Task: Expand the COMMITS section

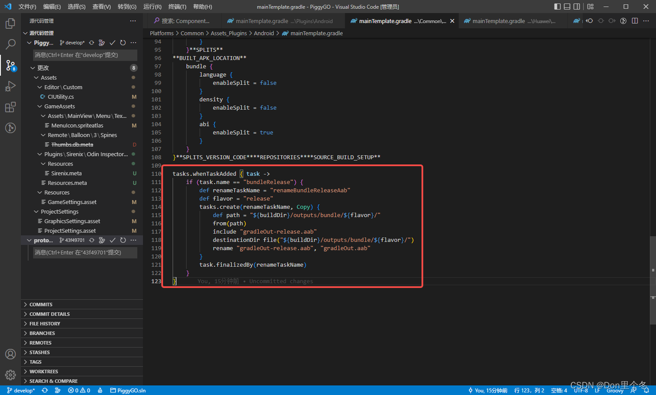Action: coord(82,304)
